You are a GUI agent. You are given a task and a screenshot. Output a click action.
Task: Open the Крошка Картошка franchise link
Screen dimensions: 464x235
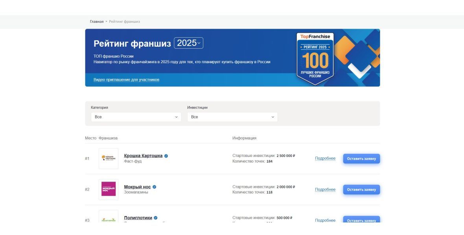(x=143, y=156)
